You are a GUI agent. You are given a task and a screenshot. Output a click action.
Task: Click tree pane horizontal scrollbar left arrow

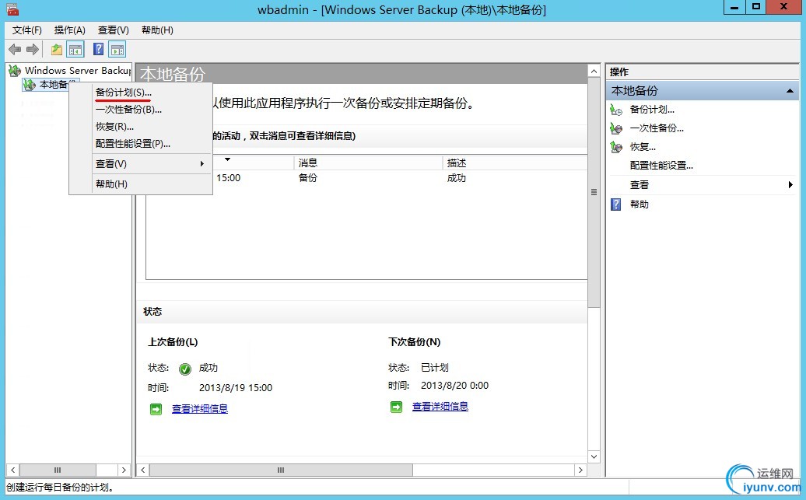[x=13, y=470]
